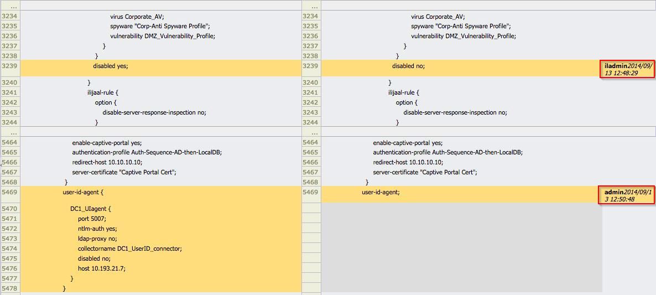The height and width of the screenshot is (295, 656).
Task: Click the "disabled no;" line in right pane
Action: 408,66
